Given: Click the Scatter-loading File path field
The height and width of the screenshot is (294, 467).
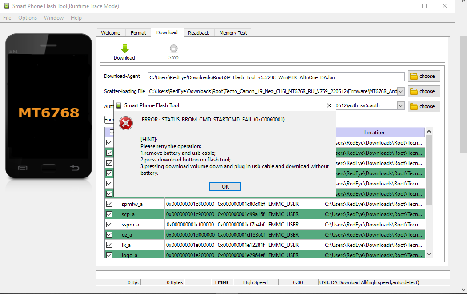Looking at the screenshot, I should coord(272,91).
